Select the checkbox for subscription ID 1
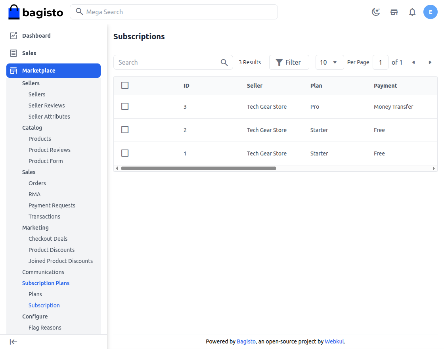Screen dimensions: 444x349 [125, 153]
